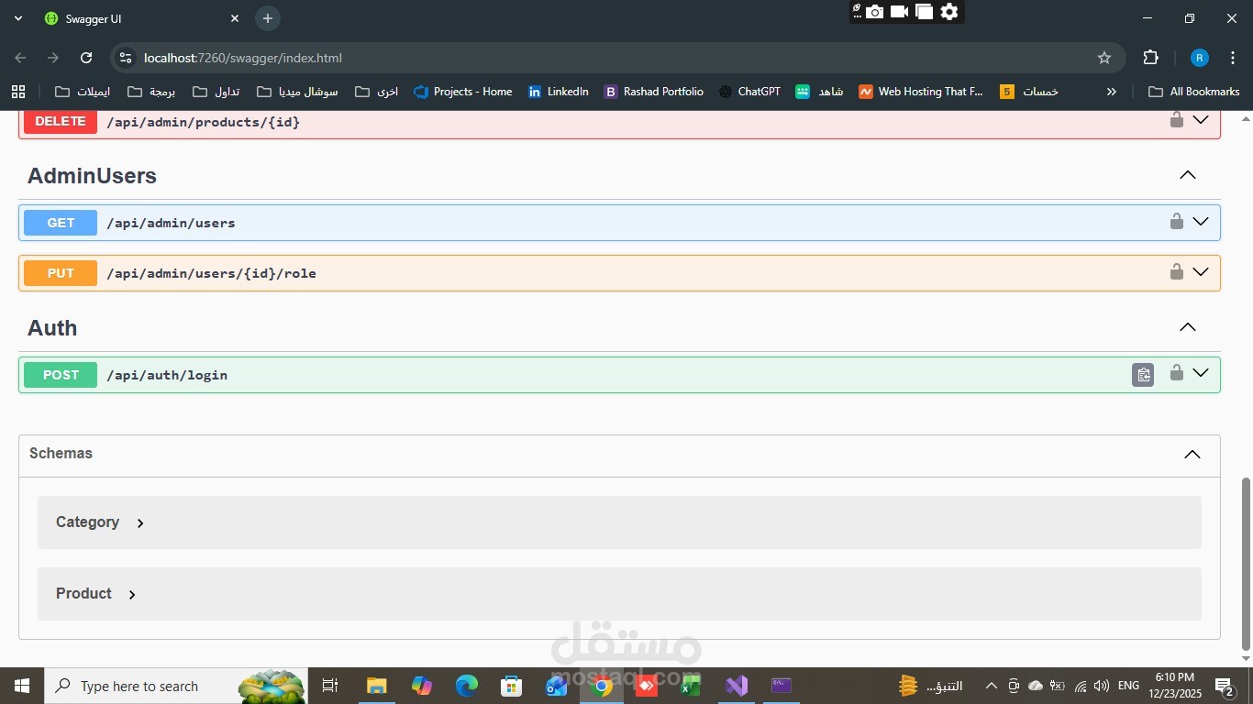
Task: Click the Schemas heading text
Action: point(61,454)
